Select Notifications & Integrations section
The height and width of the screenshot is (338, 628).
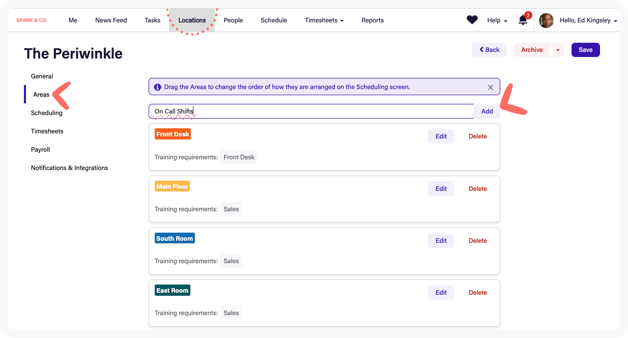point(69,167)
